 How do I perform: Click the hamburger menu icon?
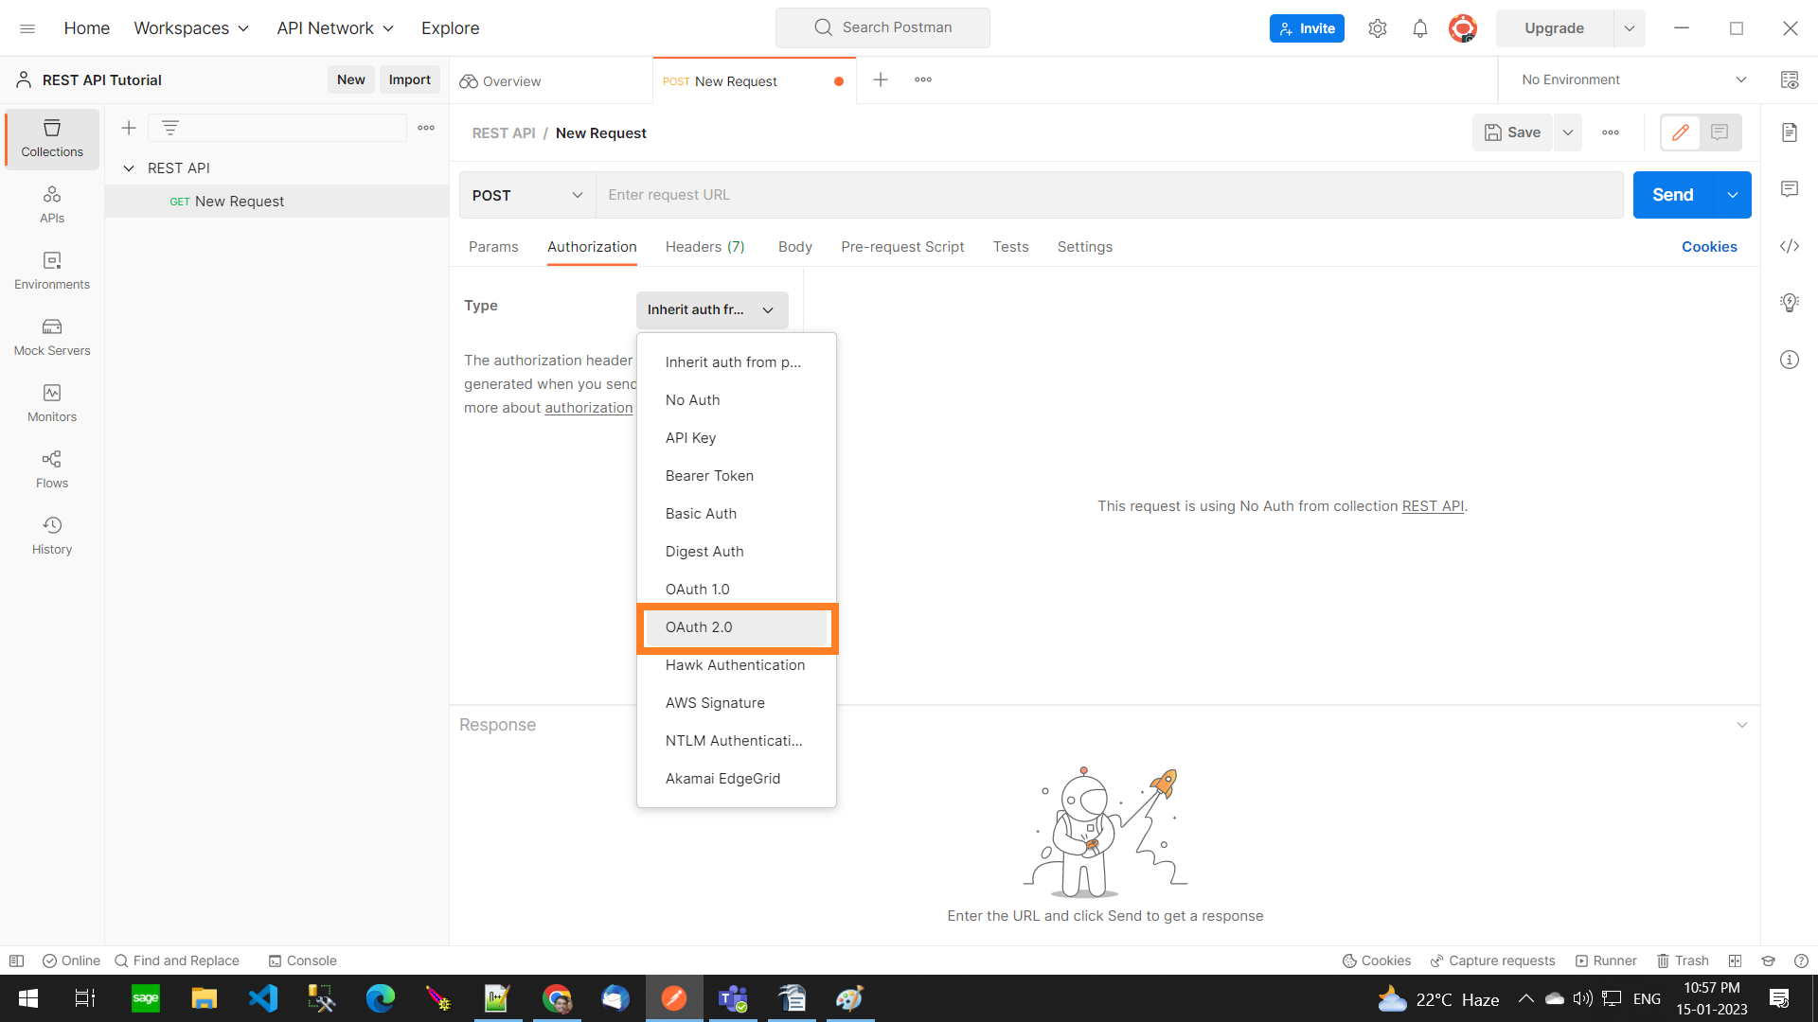(27, 28)
